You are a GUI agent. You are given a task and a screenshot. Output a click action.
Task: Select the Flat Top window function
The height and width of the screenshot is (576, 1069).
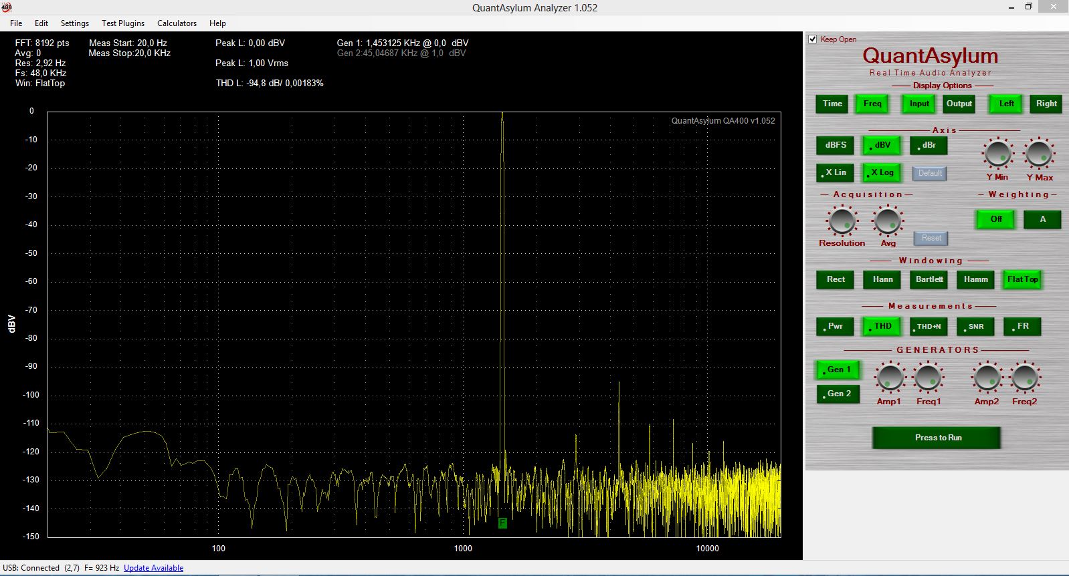coord(1022,279)
